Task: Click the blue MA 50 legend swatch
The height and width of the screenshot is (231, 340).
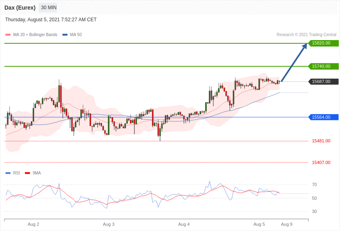Action: 65,34
